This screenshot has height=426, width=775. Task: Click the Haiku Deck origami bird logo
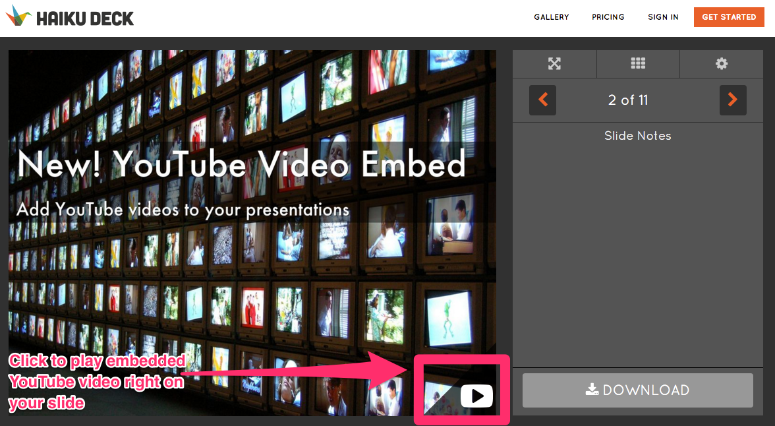18,16
